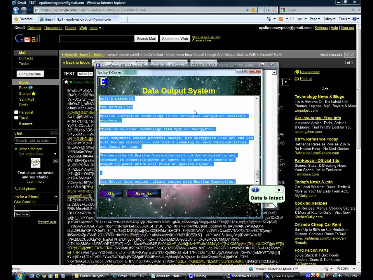Click the blue info icon in Data is Intact balloon
This screenshot has height=280, width=373.
255,190
